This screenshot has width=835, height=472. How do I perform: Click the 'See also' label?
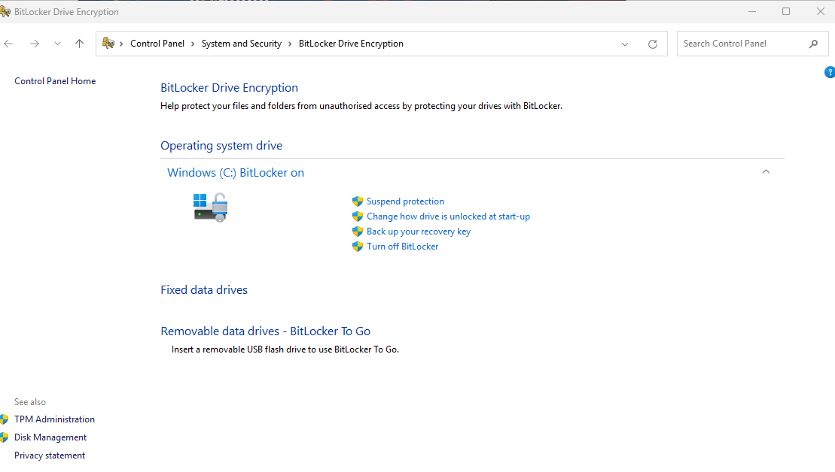30,402
